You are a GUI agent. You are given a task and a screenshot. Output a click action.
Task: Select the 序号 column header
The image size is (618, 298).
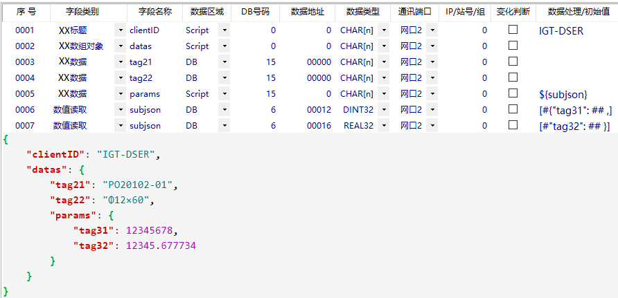[26, 12]
